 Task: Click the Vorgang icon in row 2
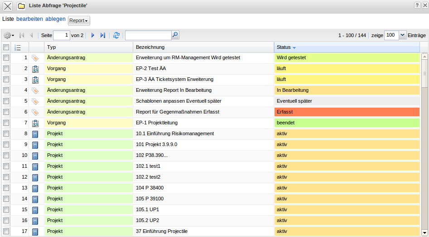pyautogui.click(x=35, y=69)
